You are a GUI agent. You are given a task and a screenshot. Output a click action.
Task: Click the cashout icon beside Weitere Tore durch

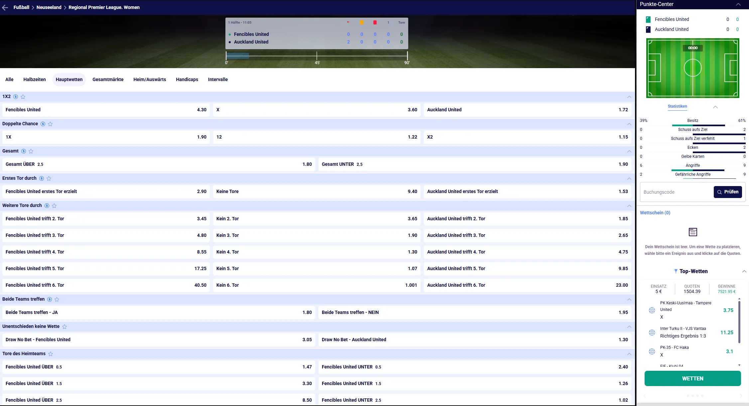(47, 206)
